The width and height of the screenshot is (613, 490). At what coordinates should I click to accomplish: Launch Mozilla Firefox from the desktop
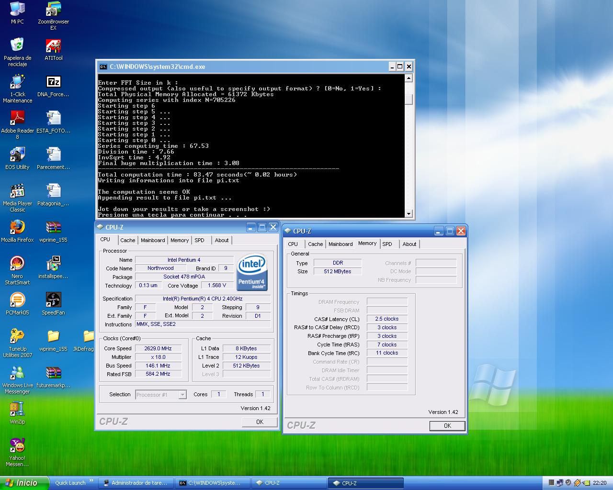pyautogui.click(x=17, y=231)
